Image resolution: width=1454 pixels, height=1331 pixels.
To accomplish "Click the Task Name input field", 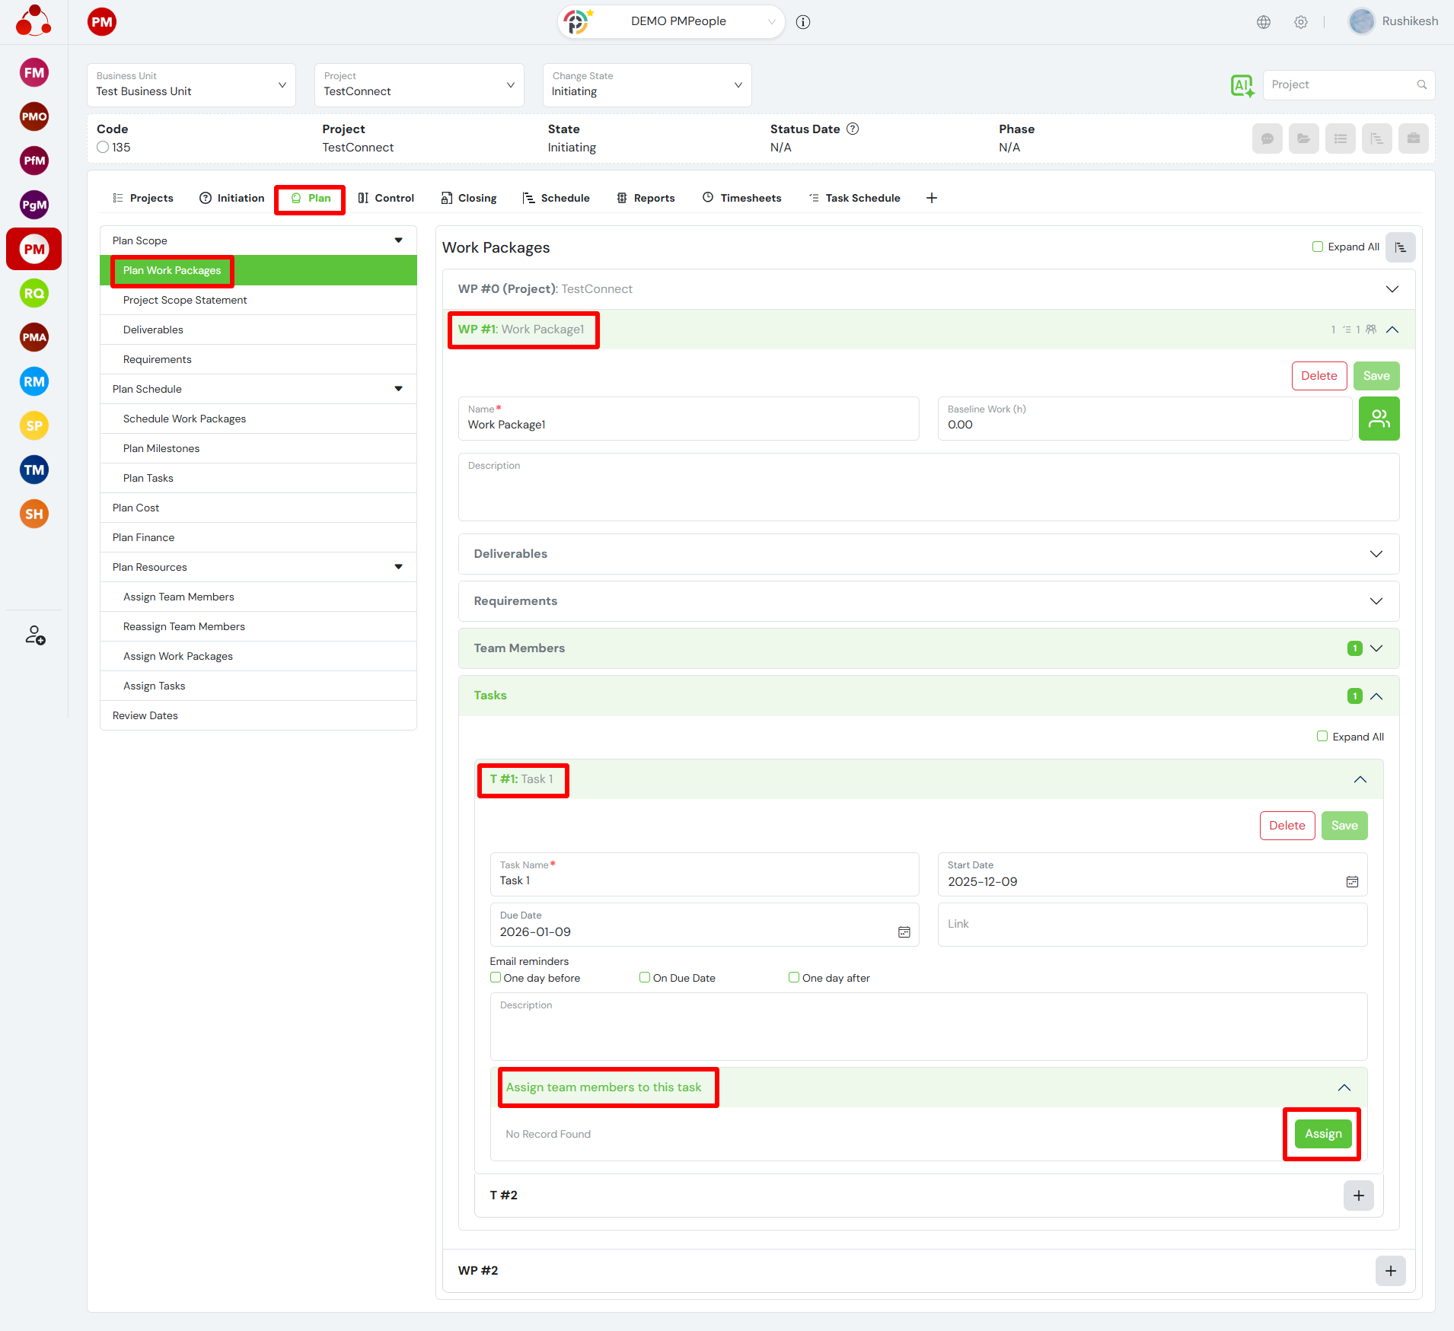I will coord(703,880).
